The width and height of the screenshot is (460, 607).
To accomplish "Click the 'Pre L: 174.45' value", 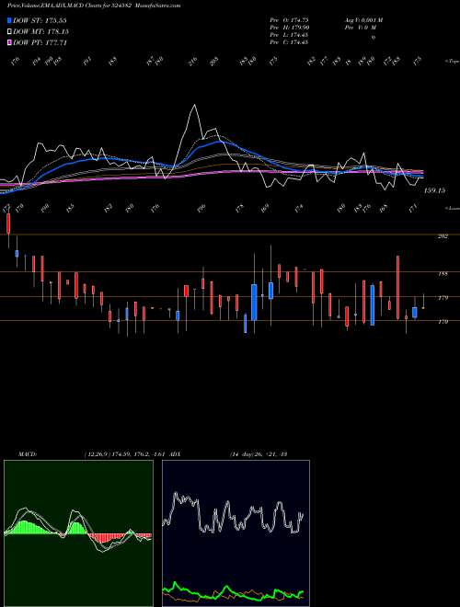I will click(289, 35).
